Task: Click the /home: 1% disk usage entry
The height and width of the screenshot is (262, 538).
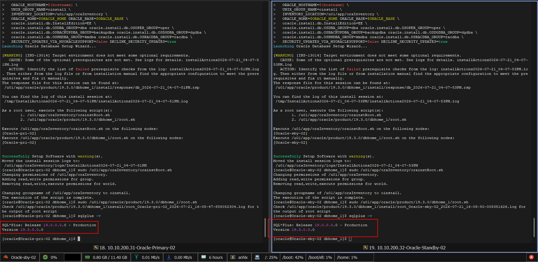Action: point(347,257)
